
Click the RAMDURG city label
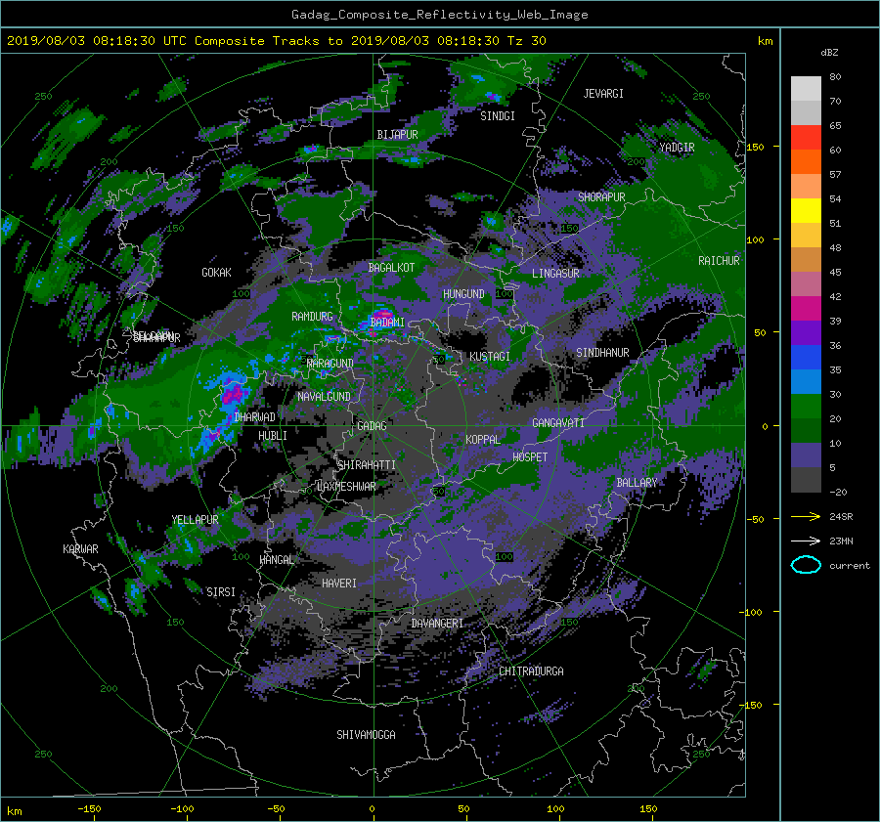click(312, 317)
